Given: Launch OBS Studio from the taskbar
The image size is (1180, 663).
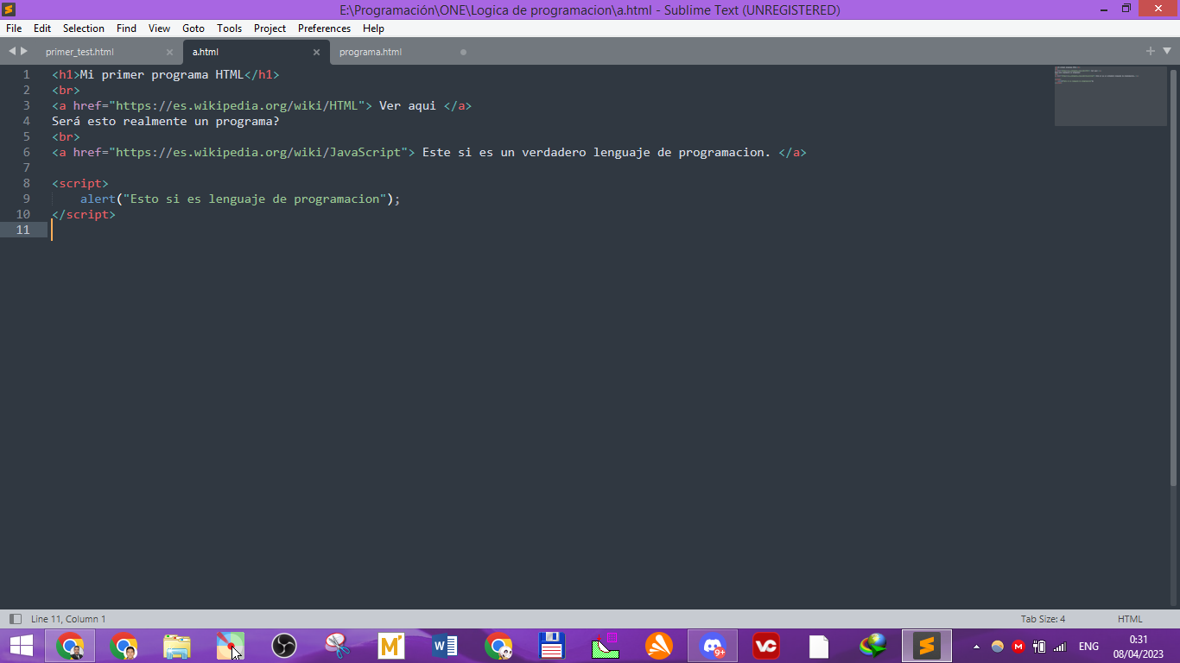Looking at the screenshot, I should [x=284, y=646].
